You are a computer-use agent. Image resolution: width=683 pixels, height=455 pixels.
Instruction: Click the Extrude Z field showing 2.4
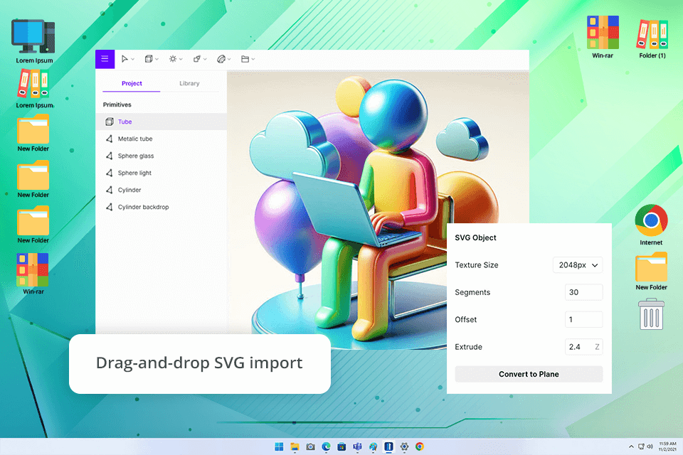click(x=583, y=347)
